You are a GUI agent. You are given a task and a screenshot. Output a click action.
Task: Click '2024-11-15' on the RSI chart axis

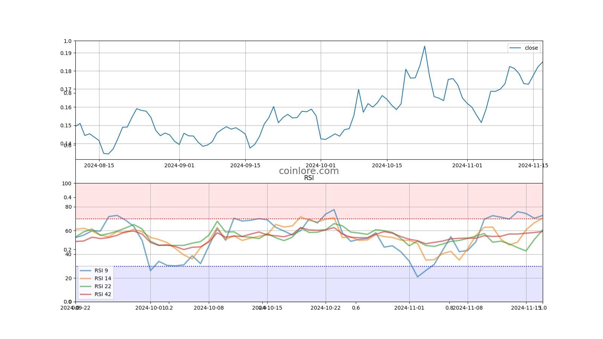(x=526, y=308)
